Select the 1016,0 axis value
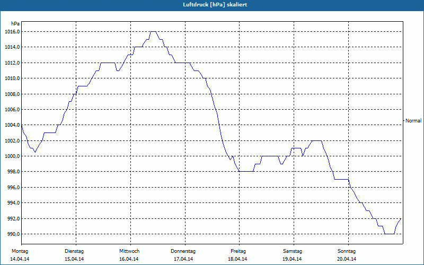Screen dimensions: 424x265 [12, 32]
